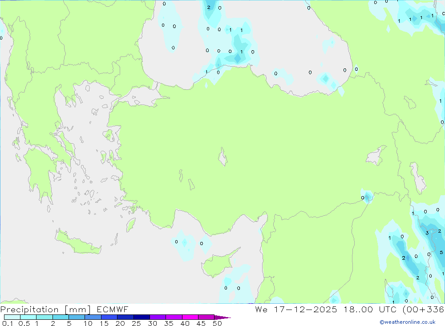Image resolution: width=445 pixels, height=326 pixels.
Task: Click the '20' legend scale label
Action: tap(120, 323)
